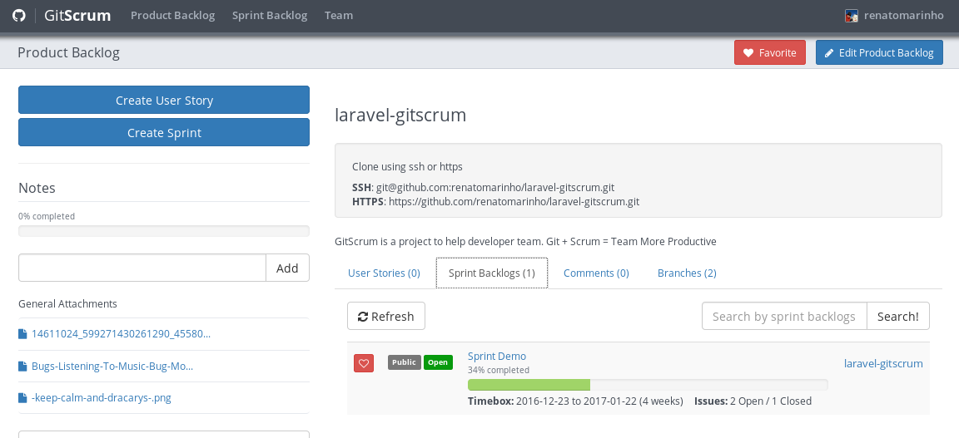
Task: Click the SSH clone URL text
Action: [x=495, y=188]
